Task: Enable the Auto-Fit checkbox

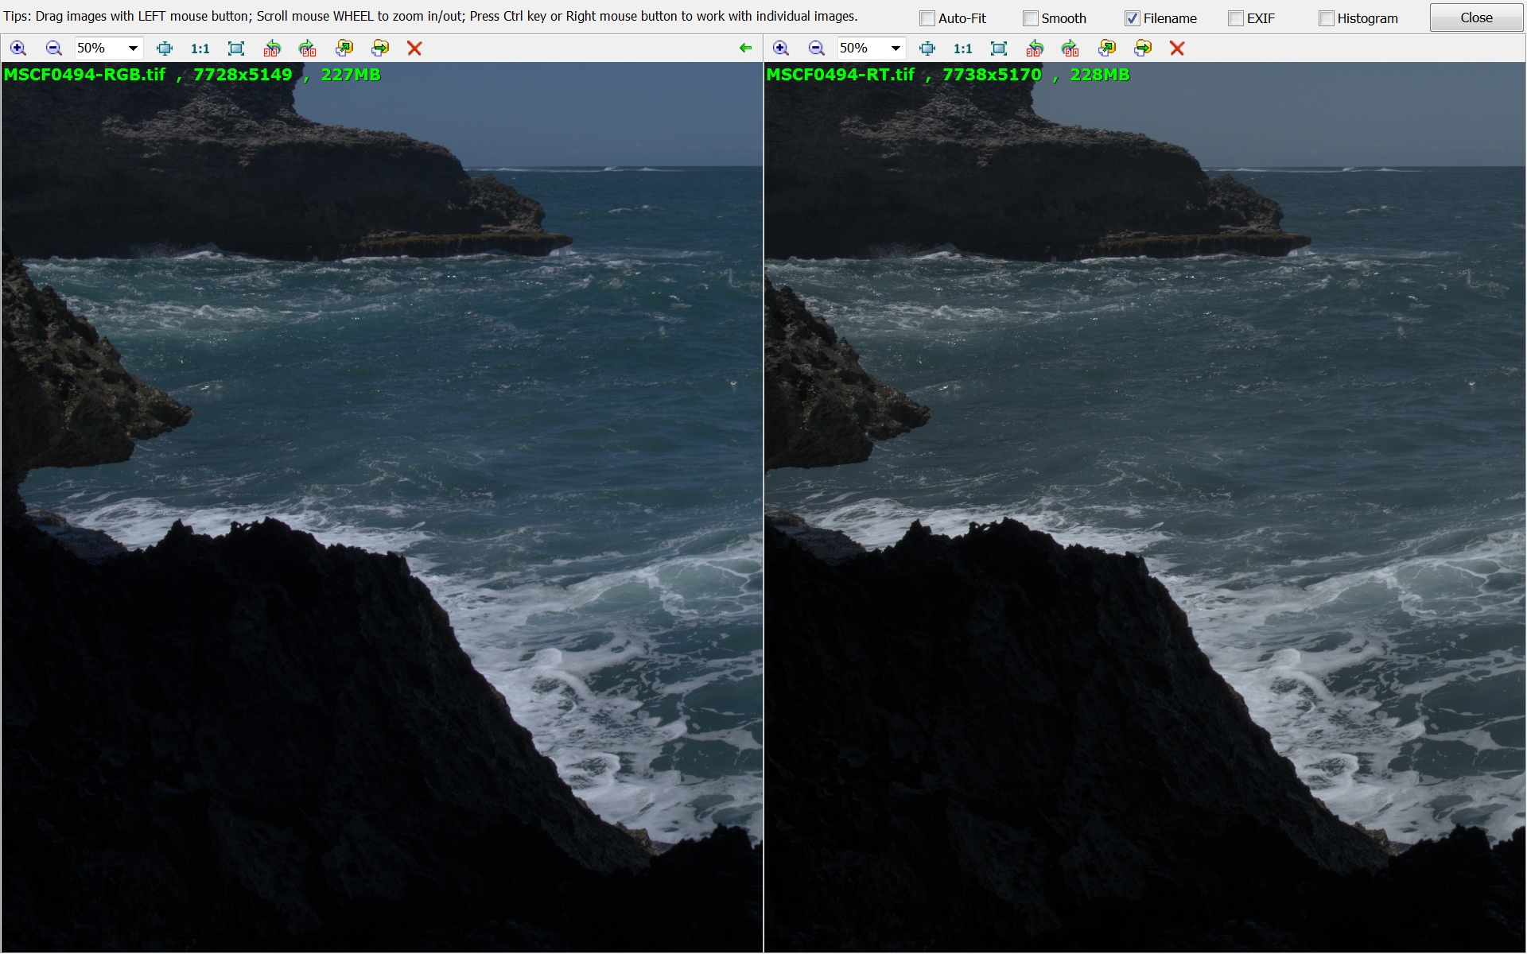Action: coord(927,18)
